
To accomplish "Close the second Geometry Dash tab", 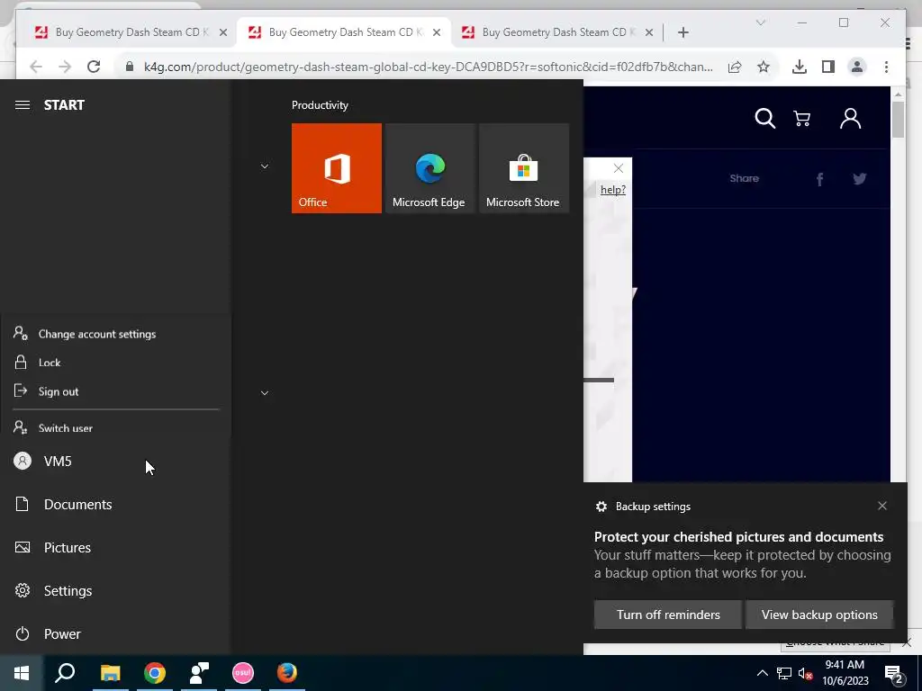I will click(437, 32).
